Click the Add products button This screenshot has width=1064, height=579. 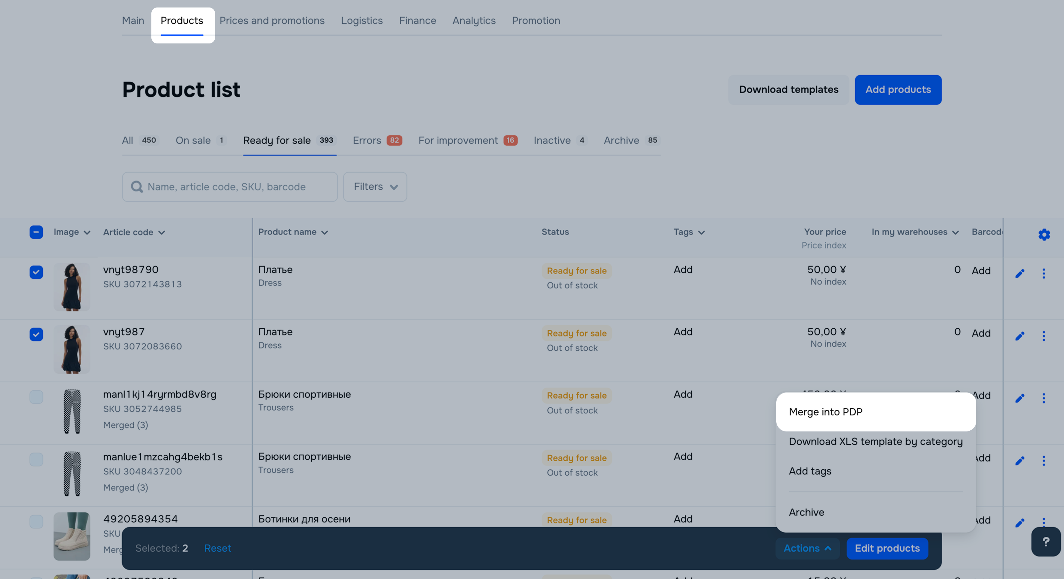[x=898, y=90]
